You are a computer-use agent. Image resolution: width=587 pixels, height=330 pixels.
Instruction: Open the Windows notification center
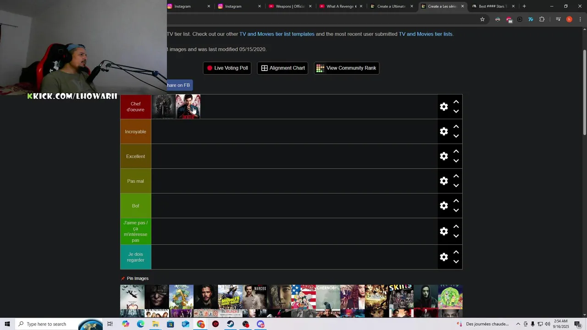click(577, 324)
